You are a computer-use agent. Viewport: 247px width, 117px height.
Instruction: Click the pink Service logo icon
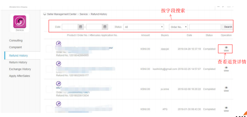tap(20, 22)
